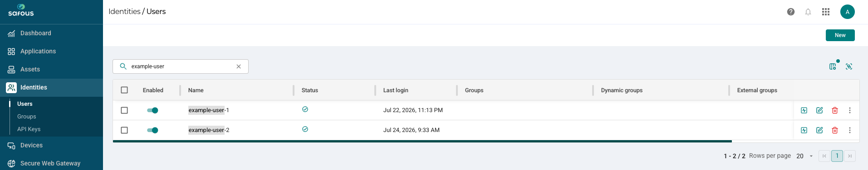Open the Secure Web Gateway section

click(x=51, y=163)
